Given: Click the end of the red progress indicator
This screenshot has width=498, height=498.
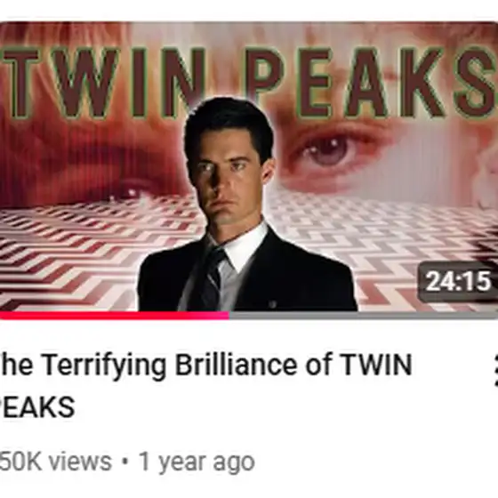Looking at the screenshot, I should pyautogui.click(x=228, y=316).
